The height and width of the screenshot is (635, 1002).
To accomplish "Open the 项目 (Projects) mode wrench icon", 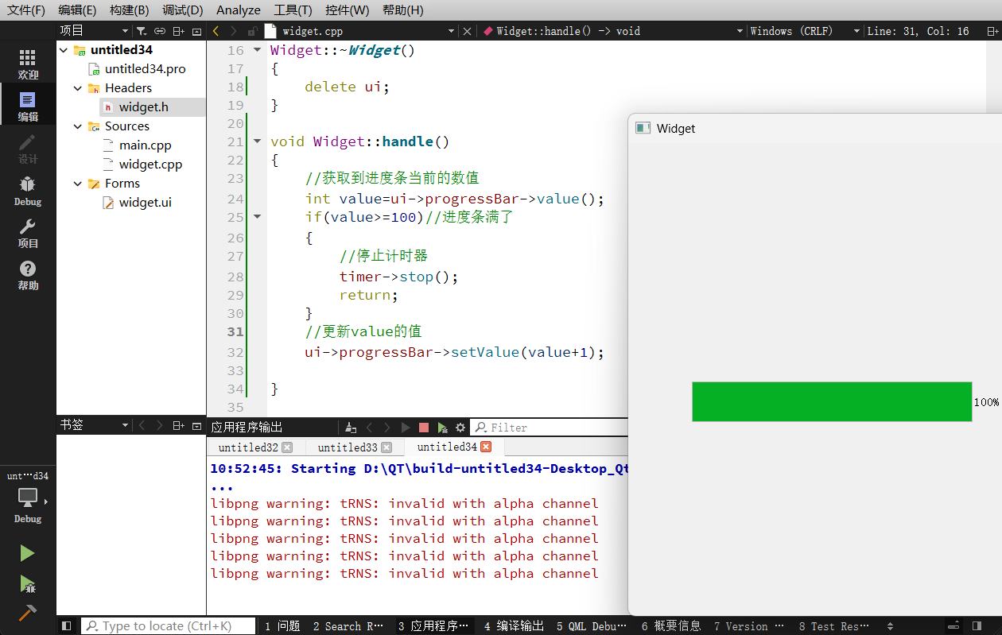I will pos(28,233).
